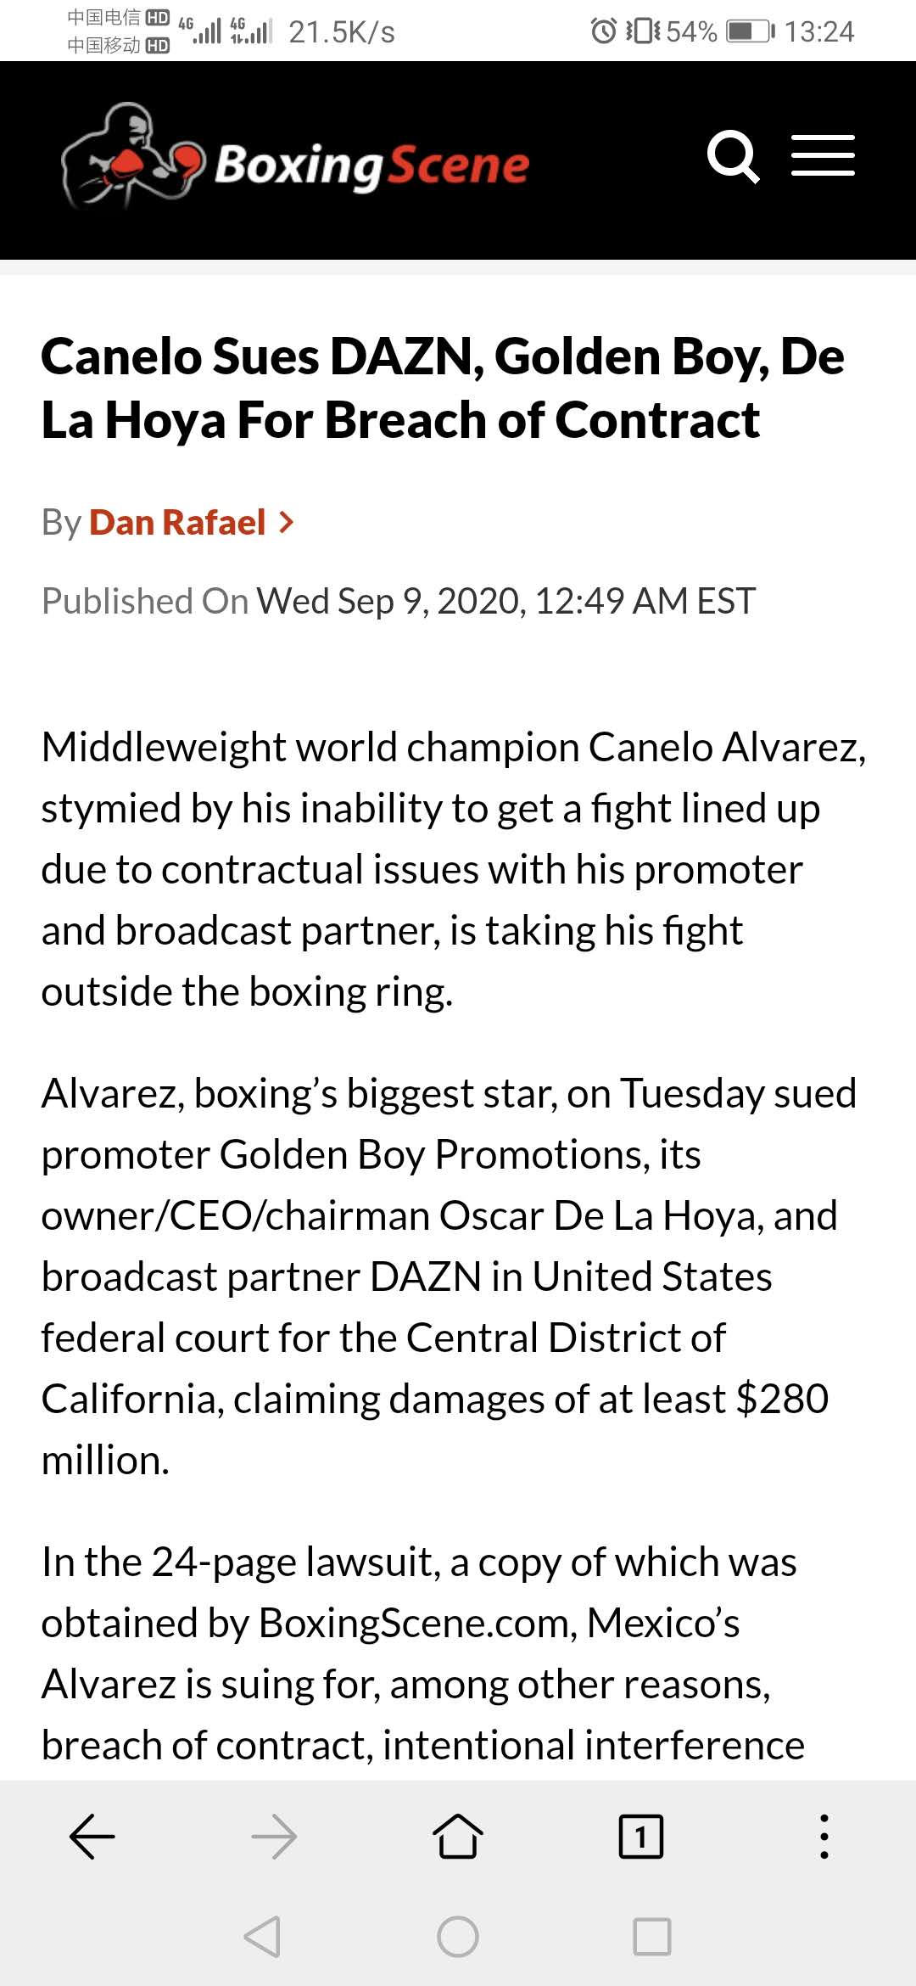Tap the first paragraph about Canelo Alvarez

(454, 869)
